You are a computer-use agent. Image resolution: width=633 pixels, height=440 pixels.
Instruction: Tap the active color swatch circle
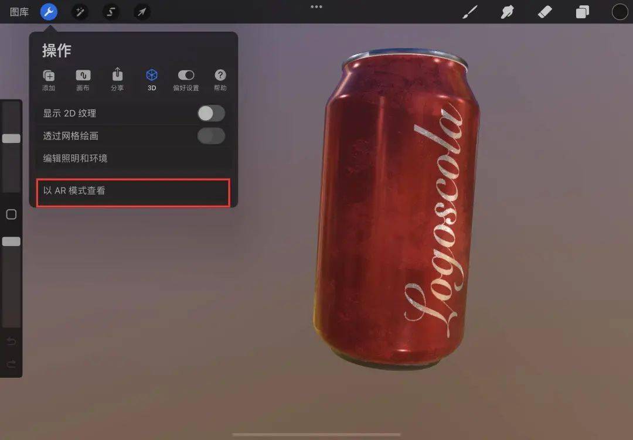click(x=620, y=12)
